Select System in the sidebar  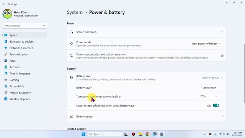point(25,35)
